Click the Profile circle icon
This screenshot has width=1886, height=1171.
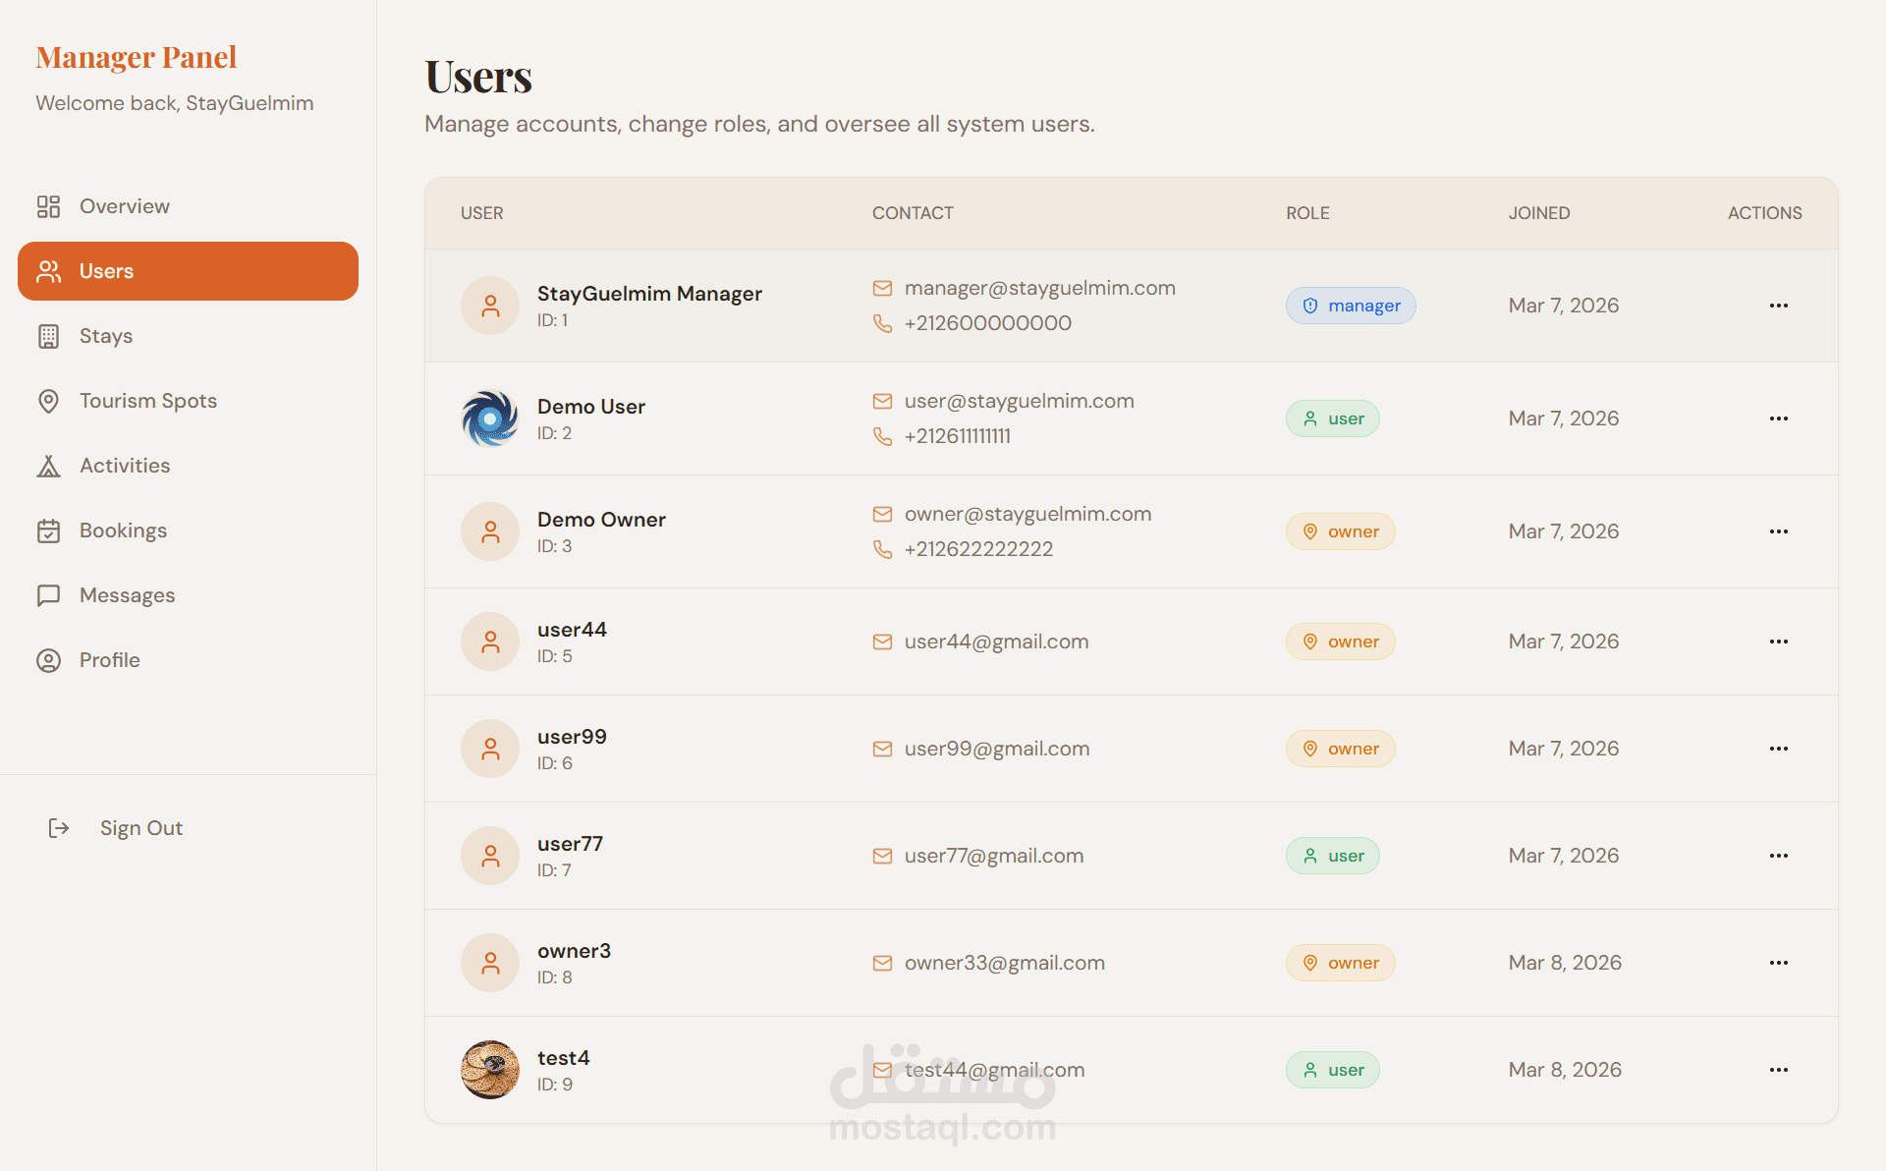(x=48, y=660)
